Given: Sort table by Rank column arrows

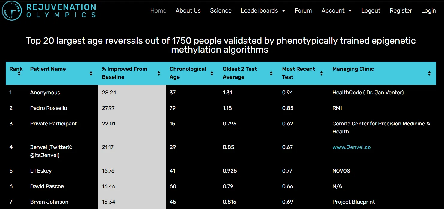Looking at the screenshot, I should tap(19, 73).
